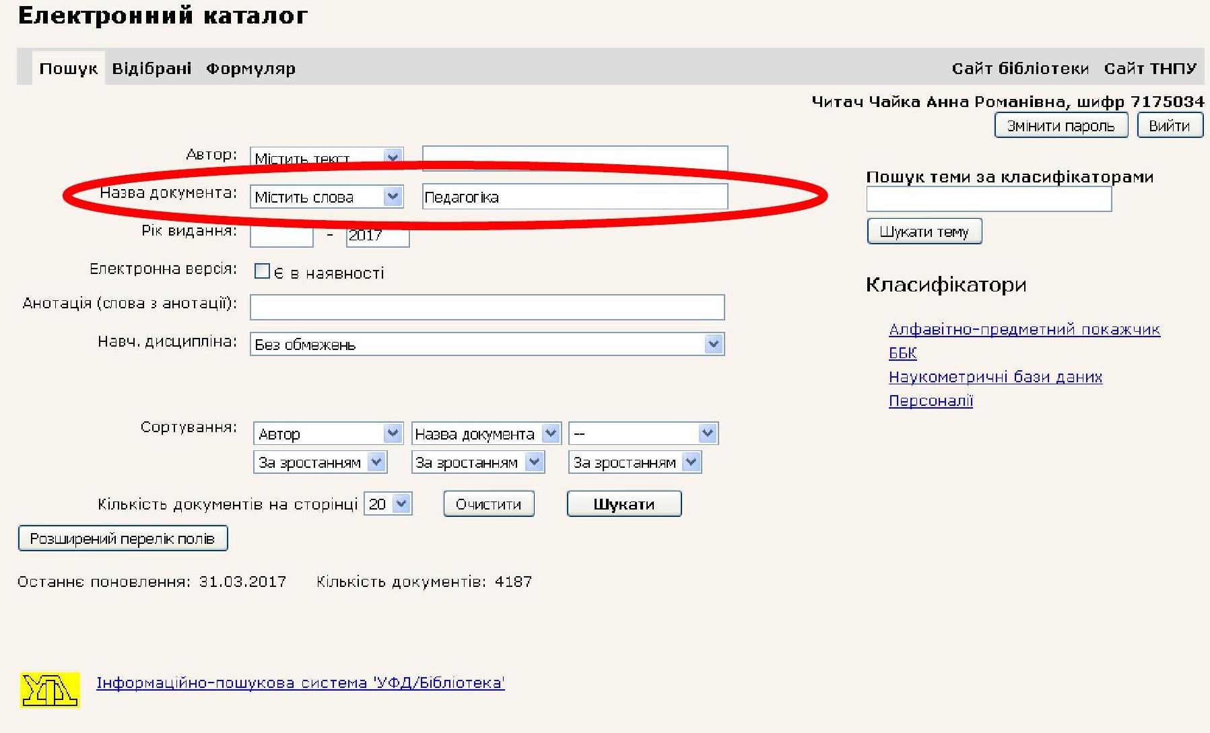Open the Назва документа 'Містить слова' dropdown
The image size is (1210, 733).
click(327, 197)
